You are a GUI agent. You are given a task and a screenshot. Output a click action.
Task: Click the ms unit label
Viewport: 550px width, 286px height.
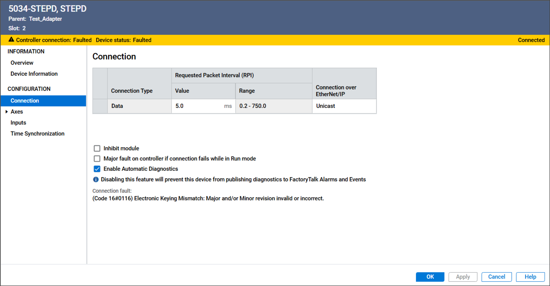pyautogui.click(x=228, y=106)
